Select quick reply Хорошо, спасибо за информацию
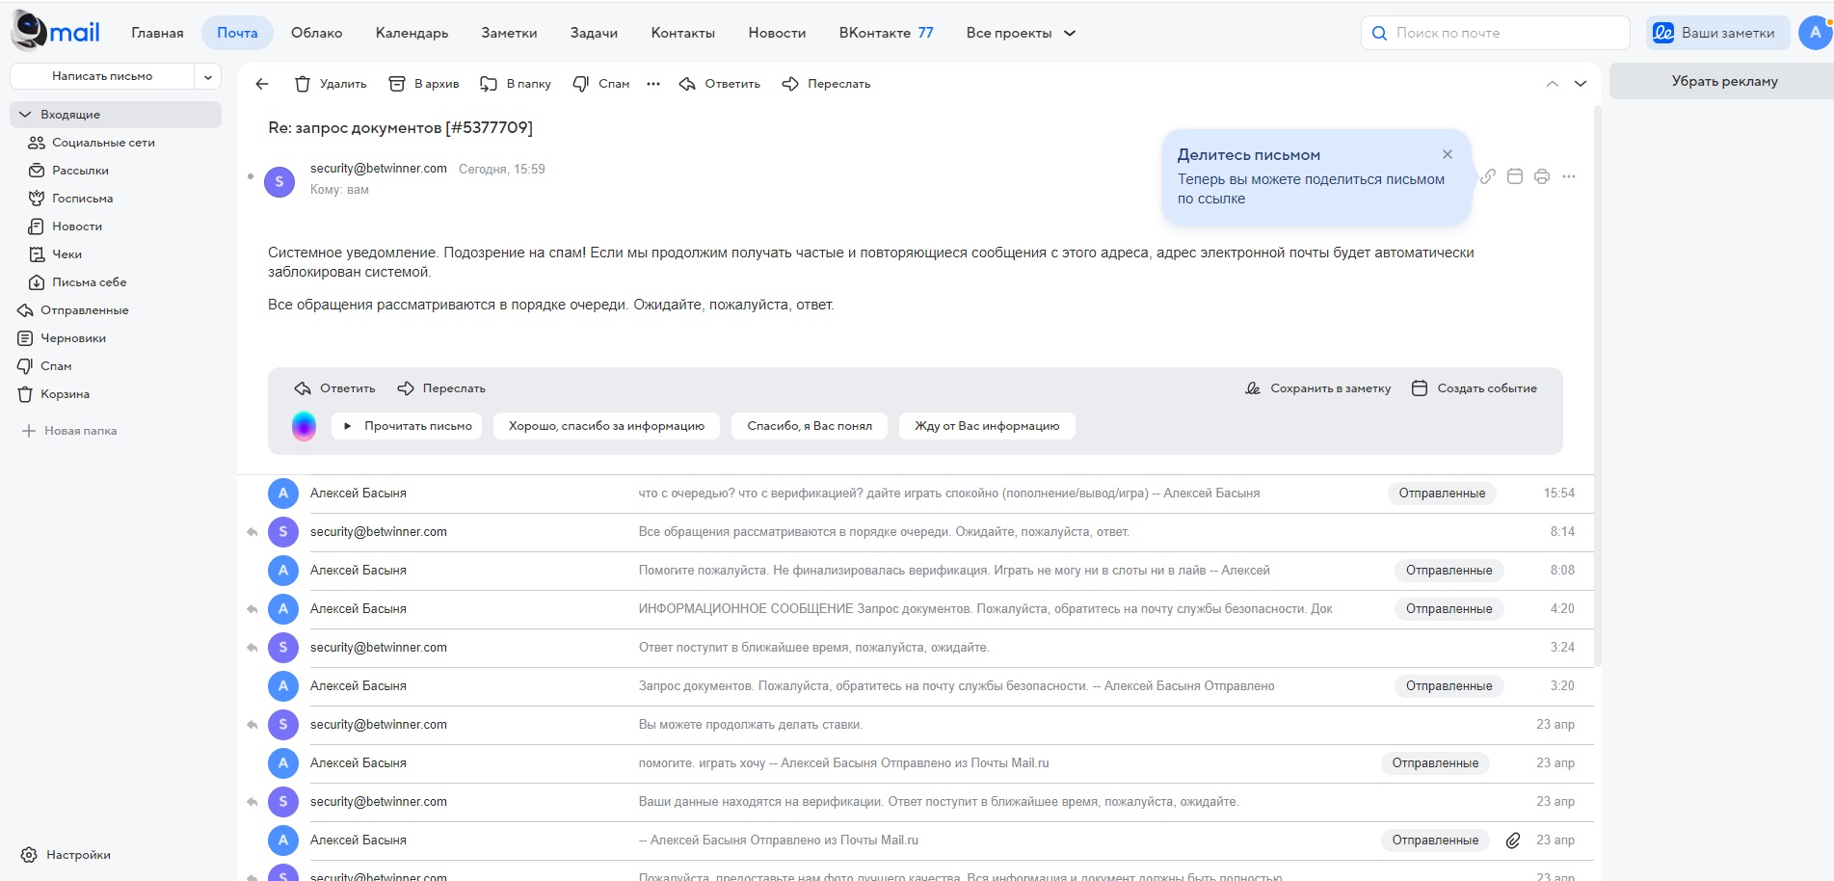Image resolution: width=1834 pixels, height=881 pixels. pos(606,426)
